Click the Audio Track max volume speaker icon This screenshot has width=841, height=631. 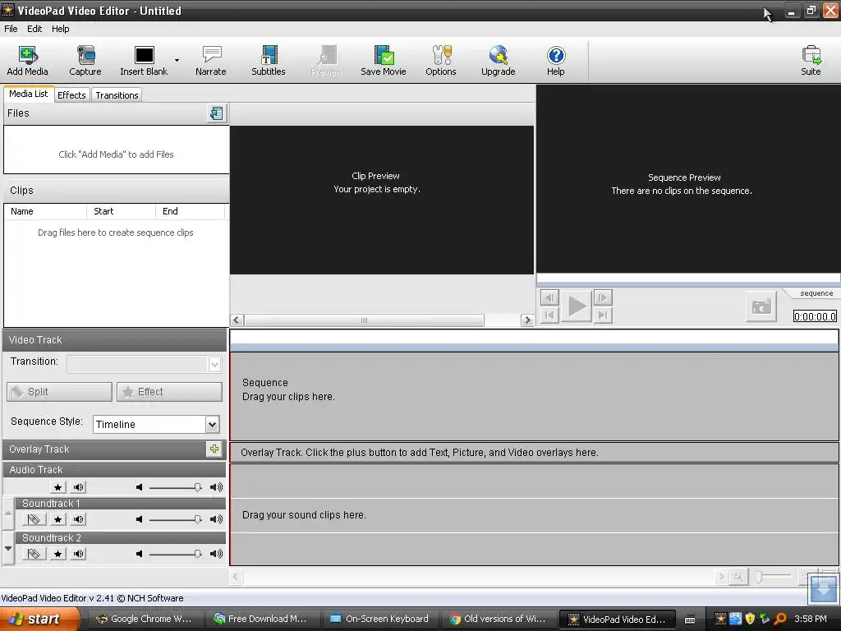click(x=216, y=487)
